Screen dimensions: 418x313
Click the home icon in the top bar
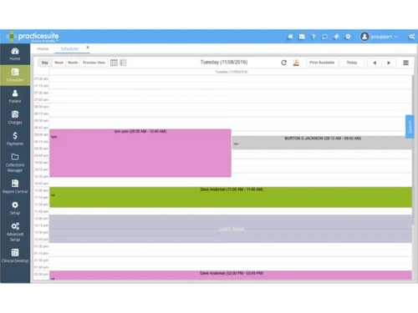[290, 37]
